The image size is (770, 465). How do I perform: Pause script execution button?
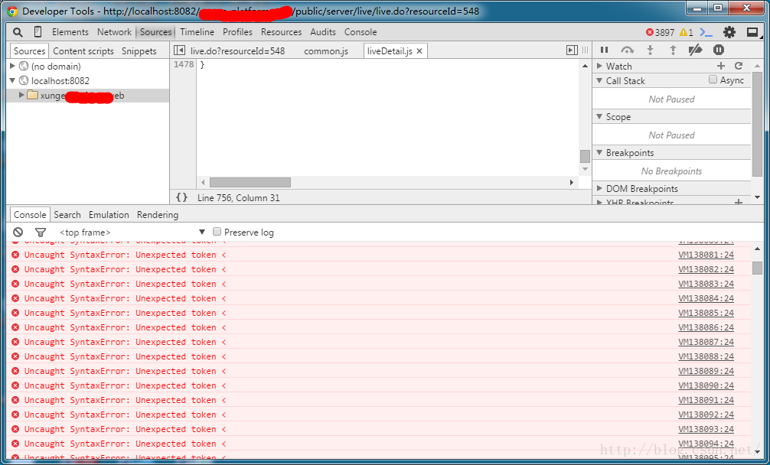pyautogui.click(x=605, y=50)
